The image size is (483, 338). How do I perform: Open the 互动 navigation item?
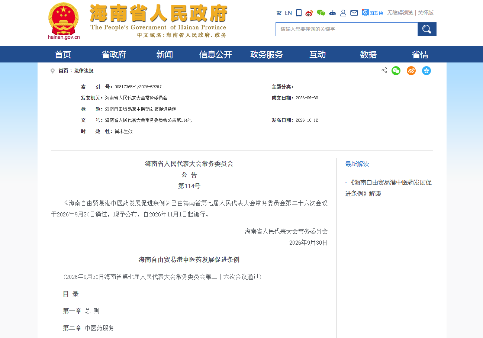[318, 55]
